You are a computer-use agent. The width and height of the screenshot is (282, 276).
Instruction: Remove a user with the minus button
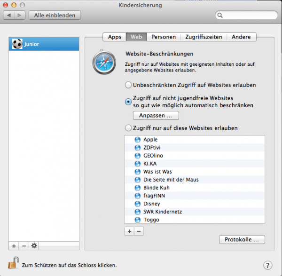coord(24,246)
